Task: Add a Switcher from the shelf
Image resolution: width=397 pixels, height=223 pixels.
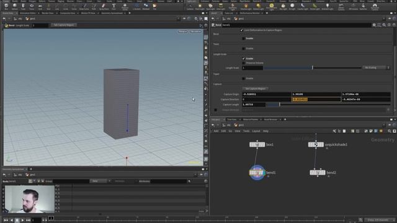Action: click(x=364, y=7)
